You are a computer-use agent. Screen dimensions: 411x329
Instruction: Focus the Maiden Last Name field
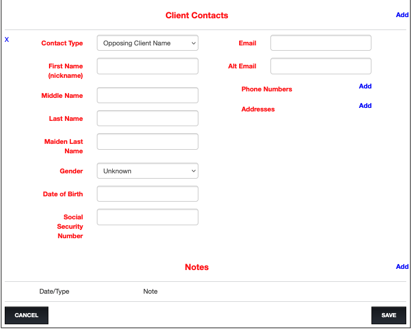click(x=147, y=142)
